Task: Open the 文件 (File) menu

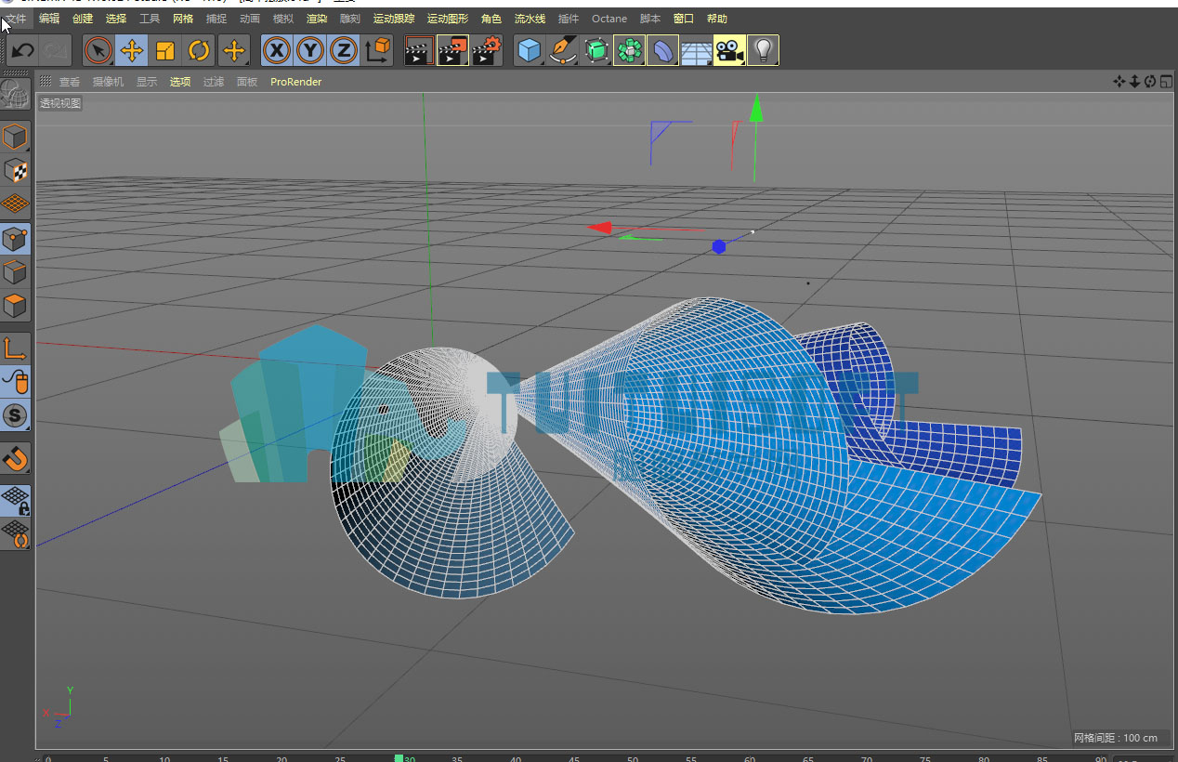Action: pos(17,19)
